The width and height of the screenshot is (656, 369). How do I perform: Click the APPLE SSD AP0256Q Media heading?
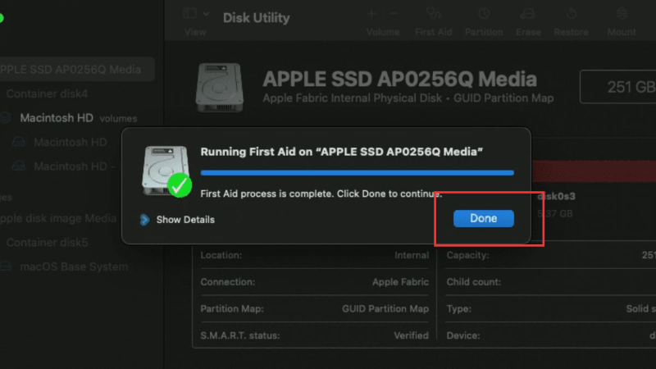coord(399,79)
